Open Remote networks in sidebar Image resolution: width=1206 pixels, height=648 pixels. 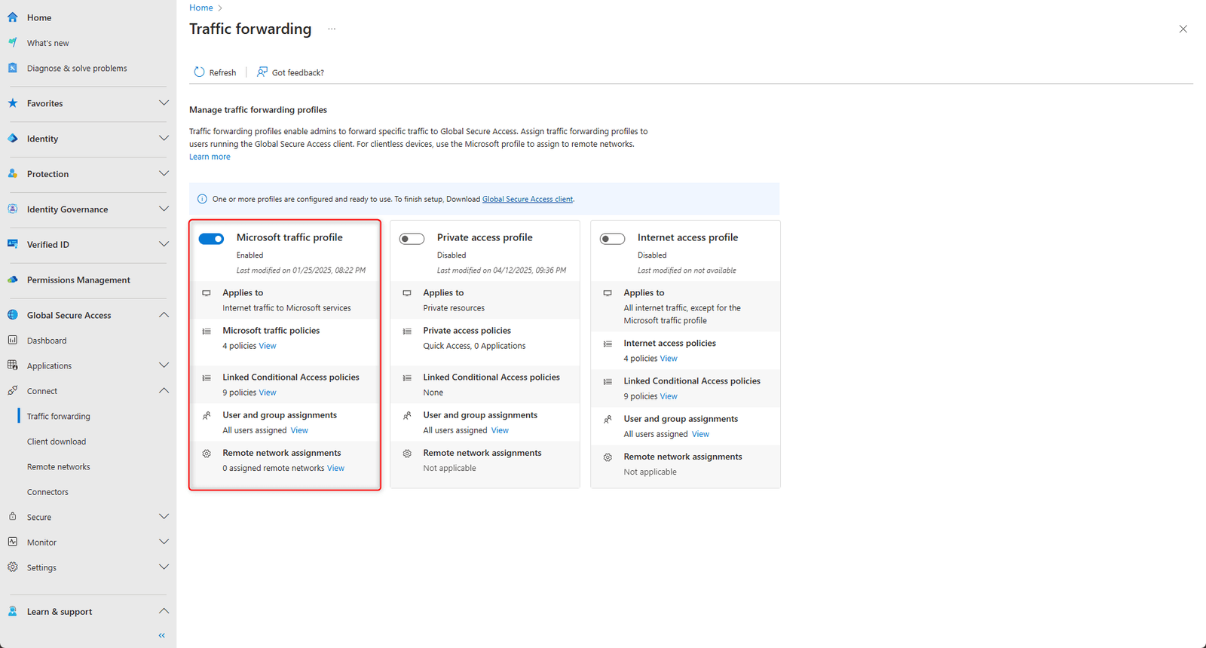tap(59, 467)
